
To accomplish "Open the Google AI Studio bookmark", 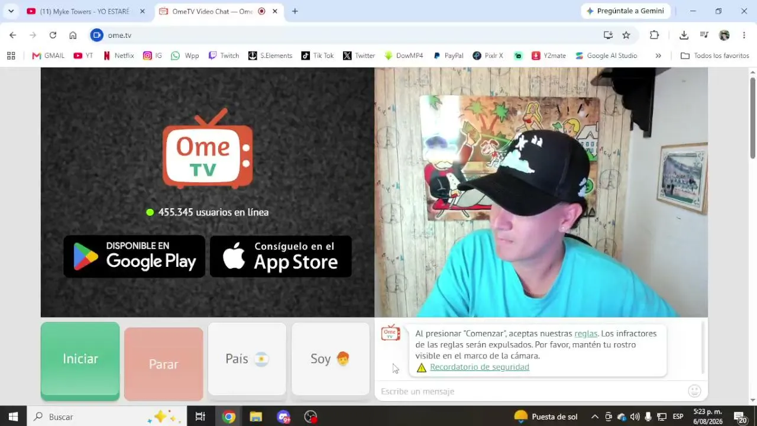I will [x=606, y=56].
